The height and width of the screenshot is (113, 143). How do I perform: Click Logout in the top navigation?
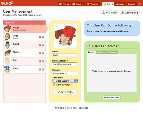pyautogui.click(x=132, y=4)
